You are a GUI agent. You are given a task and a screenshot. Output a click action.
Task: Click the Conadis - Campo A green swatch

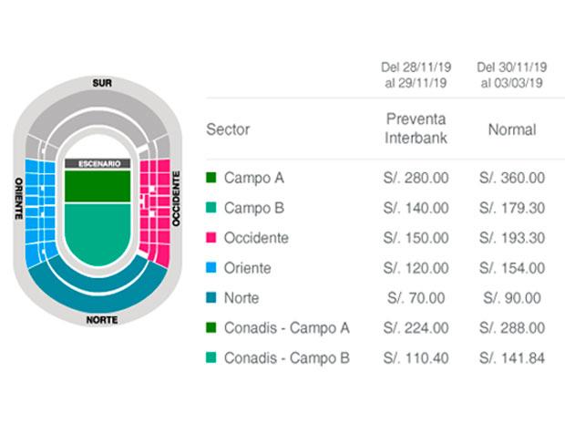click(211, 327)
